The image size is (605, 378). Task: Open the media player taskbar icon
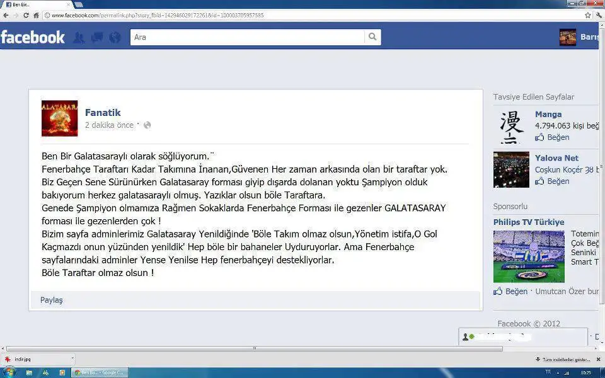click(x=62, y=372)
